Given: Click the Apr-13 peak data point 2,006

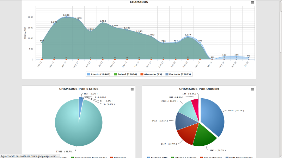Looking at the screenshot, I should pos(66,17).
